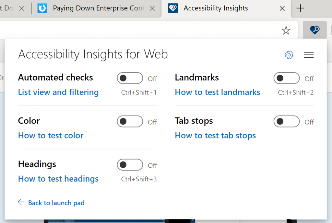Open the hamburger menu in popup
This screenshot has height=223, width=332.
coord(309,55)
